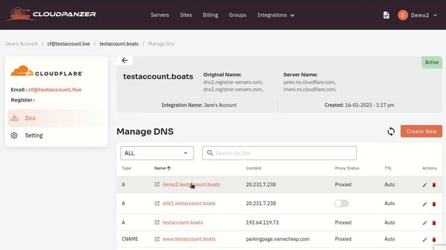Open www.testaccount.boats link
This screenshot has width=446, height=250.
click(x=189, y=239)
